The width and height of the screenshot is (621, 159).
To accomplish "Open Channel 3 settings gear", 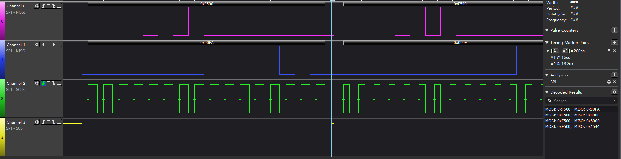I will [37, 122].
